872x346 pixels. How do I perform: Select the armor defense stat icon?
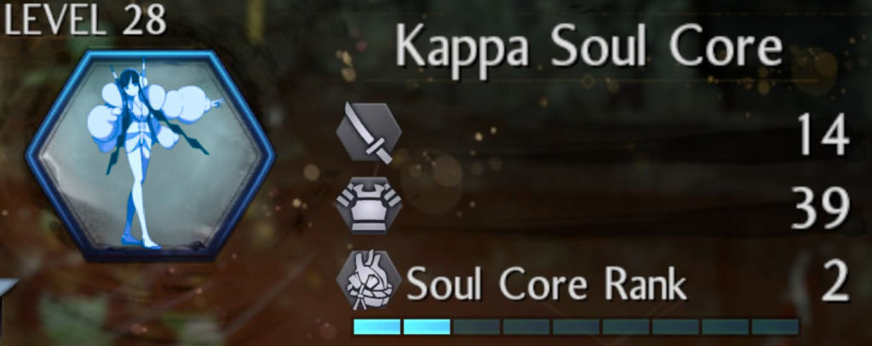coord(369,205)
